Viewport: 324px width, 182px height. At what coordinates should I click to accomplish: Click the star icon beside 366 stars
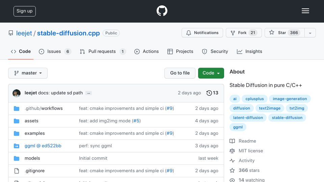click(x=232, y=171)
